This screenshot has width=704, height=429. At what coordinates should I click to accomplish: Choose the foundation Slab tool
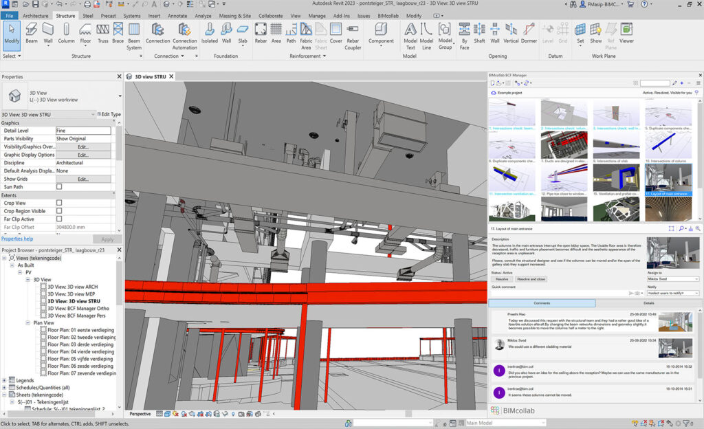243,33
